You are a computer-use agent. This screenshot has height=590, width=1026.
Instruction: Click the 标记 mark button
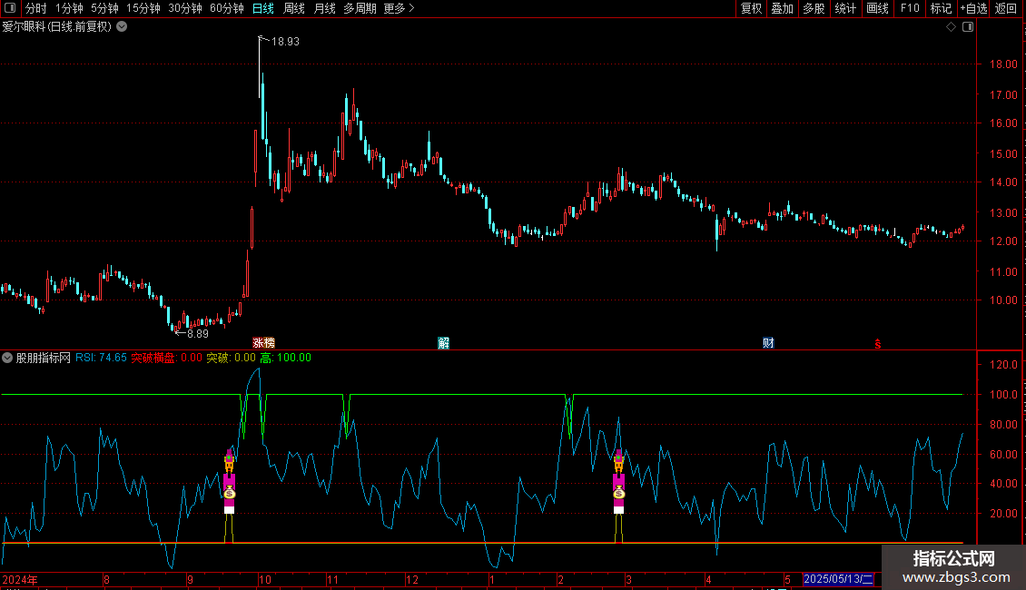click(x=941, y=8)
